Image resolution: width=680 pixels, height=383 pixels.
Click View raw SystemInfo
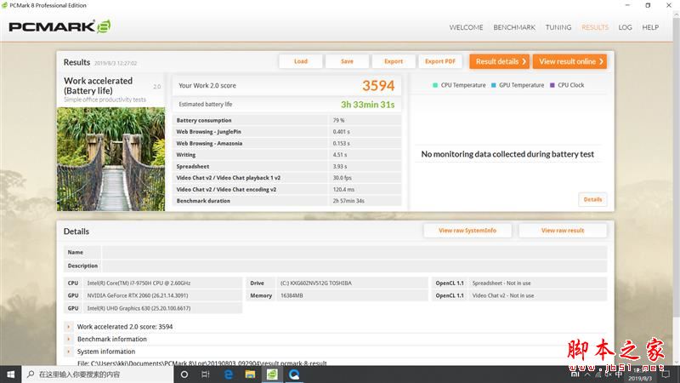coord(467,231)
